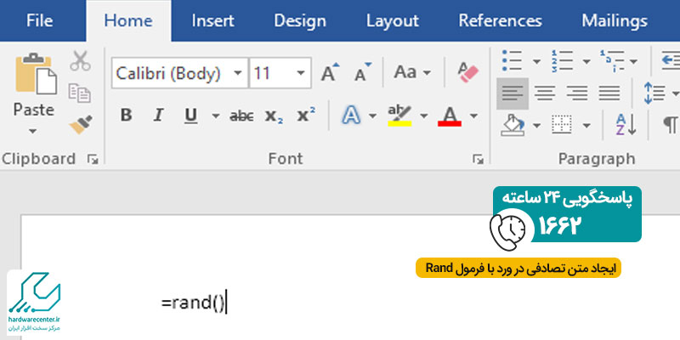Justify paragraph text

(x=609, y=93)
